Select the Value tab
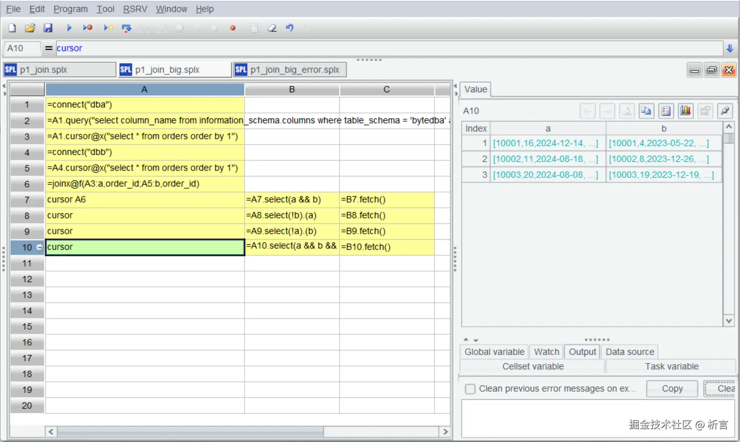 [476, 89]
